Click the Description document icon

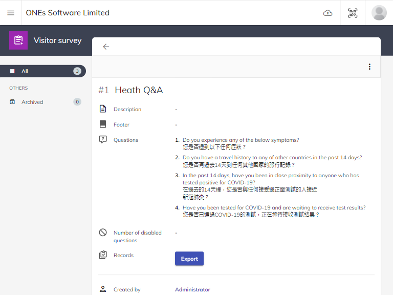click(x=103, y=109)
